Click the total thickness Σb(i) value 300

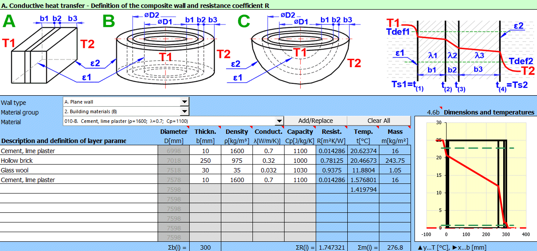coord(205,247)
